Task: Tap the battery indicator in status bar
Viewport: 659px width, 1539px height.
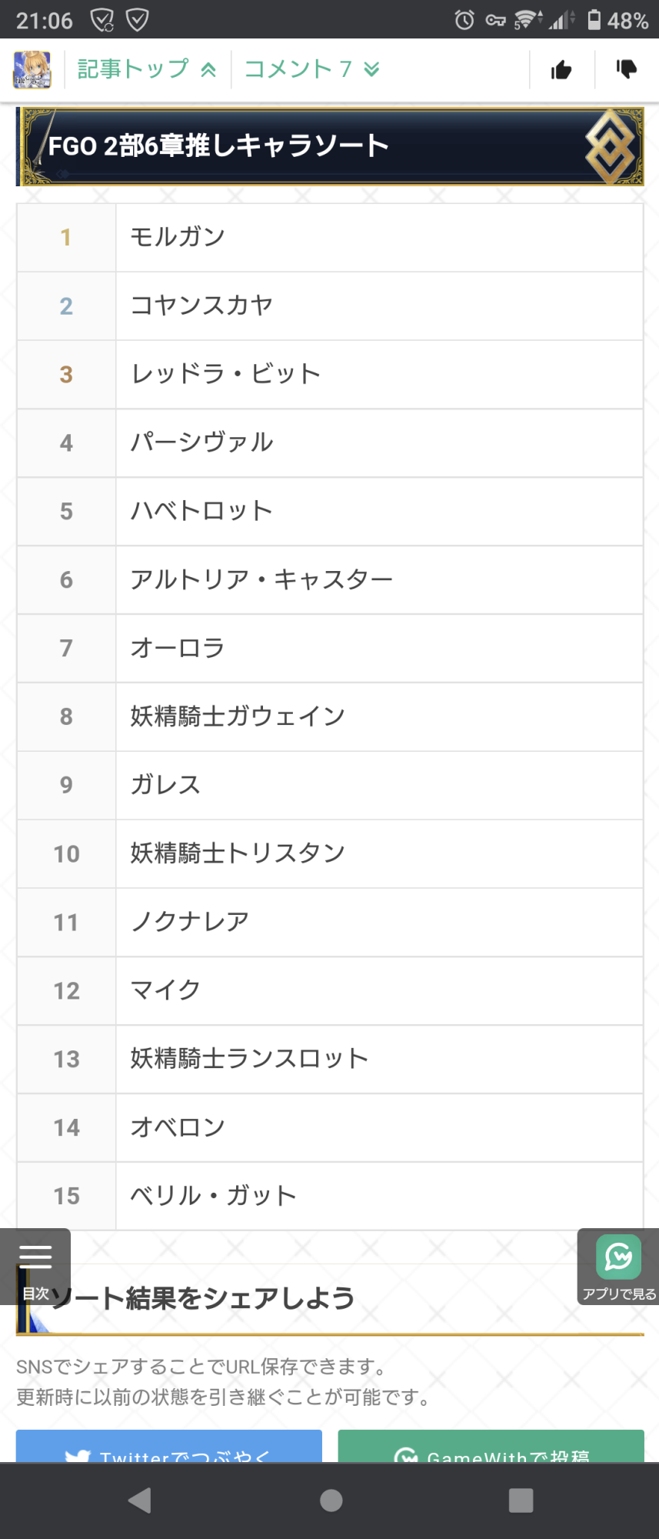Action: (x=594, y=20)
